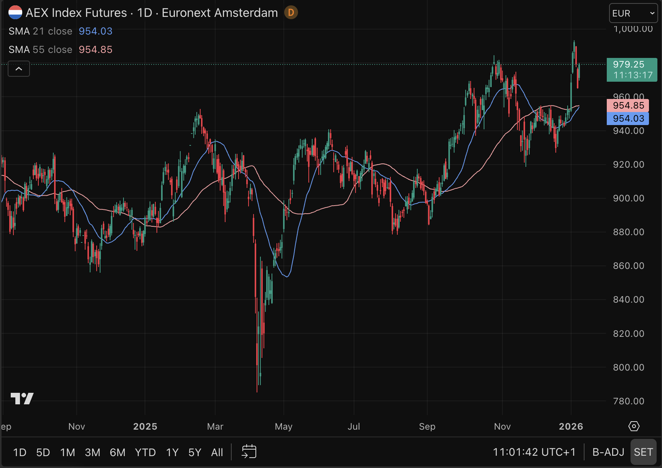The height and width of the screenshot is (468, 662).
Task: Select the 5D time range
Action: pos(43,452)
